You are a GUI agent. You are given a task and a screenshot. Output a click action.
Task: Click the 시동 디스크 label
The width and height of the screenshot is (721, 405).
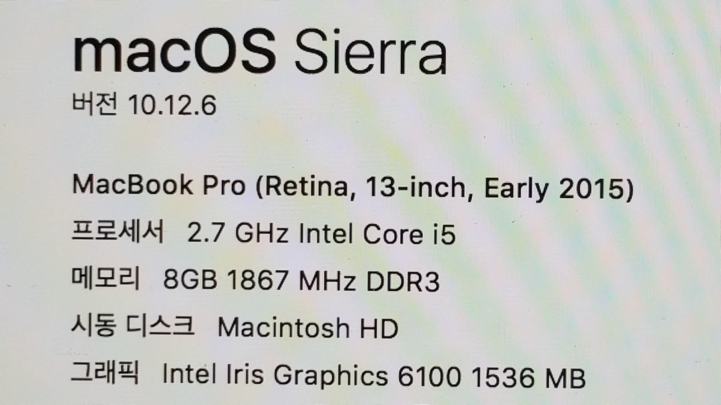(133, 325)
